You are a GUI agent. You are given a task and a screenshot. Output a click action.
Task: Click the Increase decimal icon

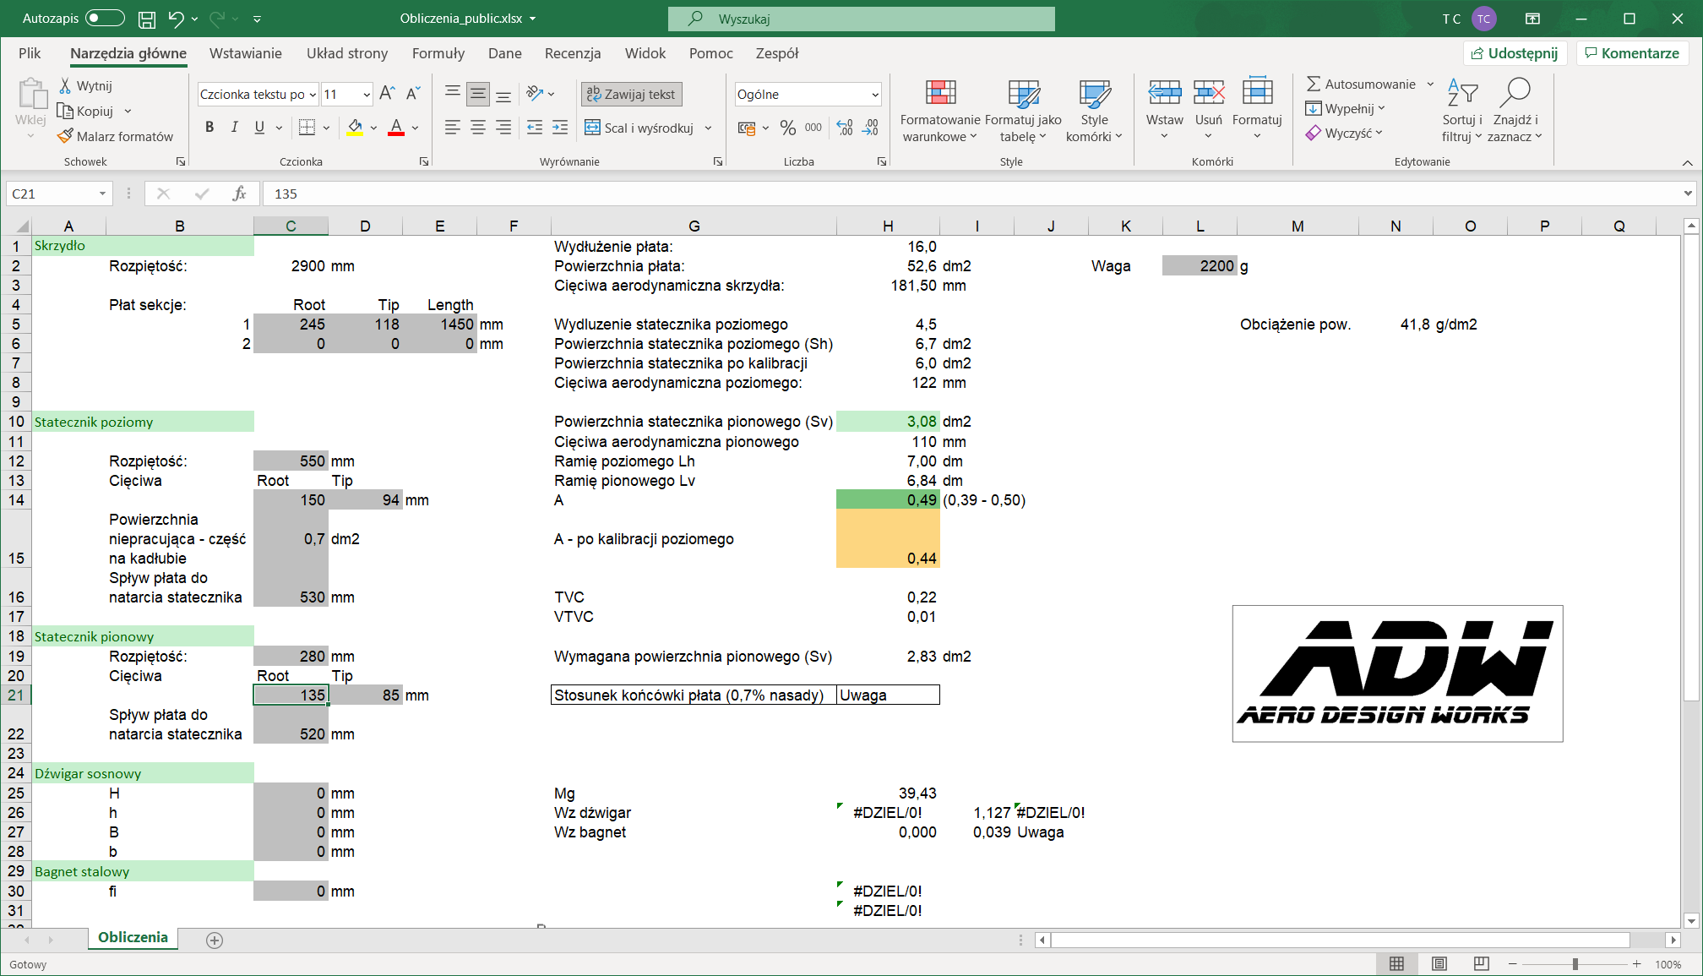coord(845,128)
